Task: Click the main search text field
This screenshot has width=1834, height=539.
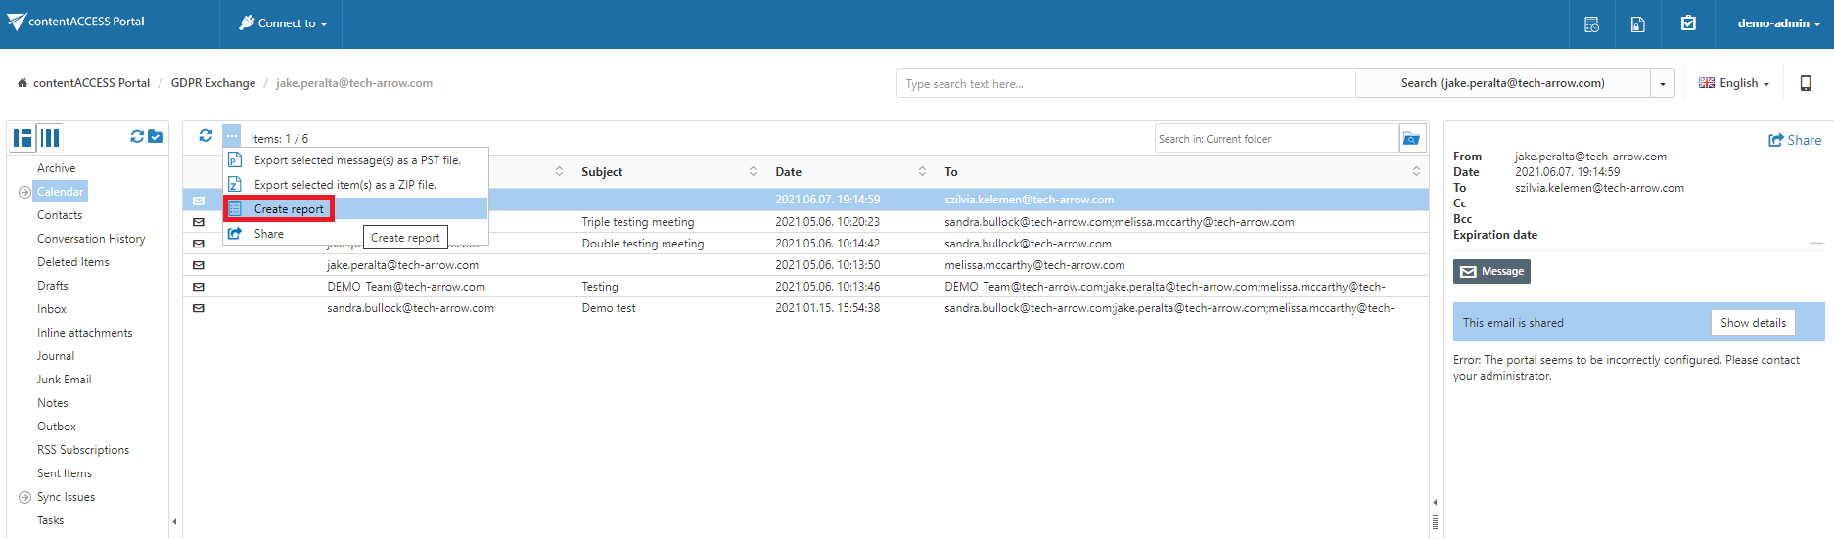Action: (x=1125, y=84)
